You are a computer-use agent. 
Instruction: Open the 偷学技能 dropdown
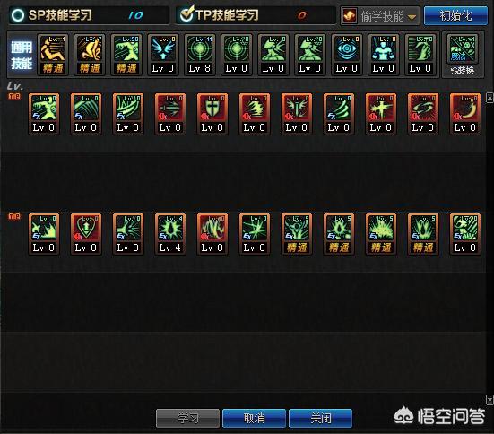coord(380,15)
